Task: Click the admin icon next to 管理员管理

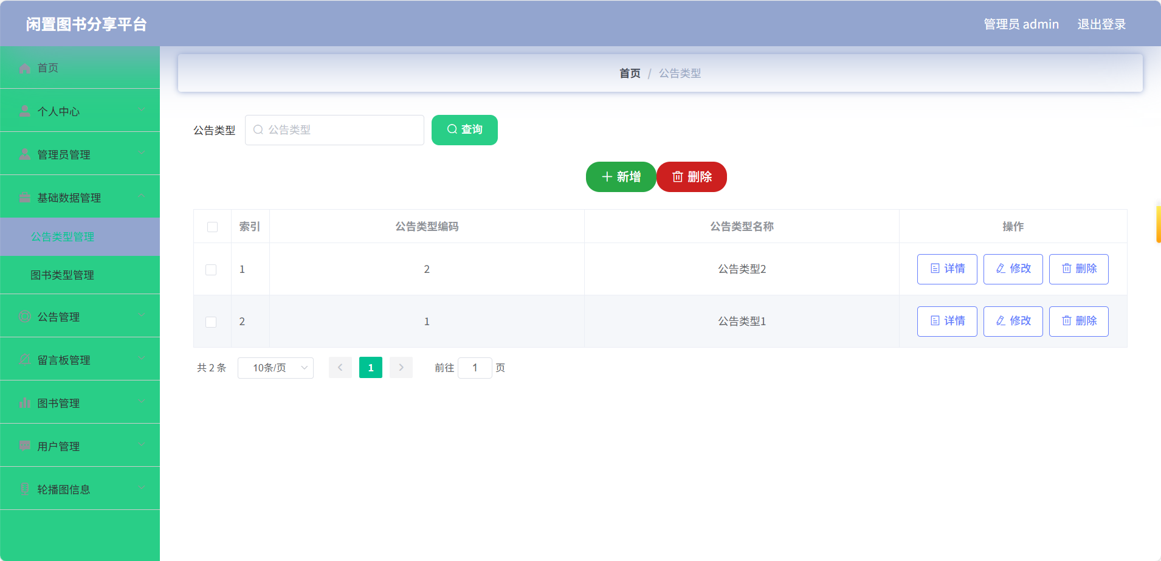Action: click(24, 154)
